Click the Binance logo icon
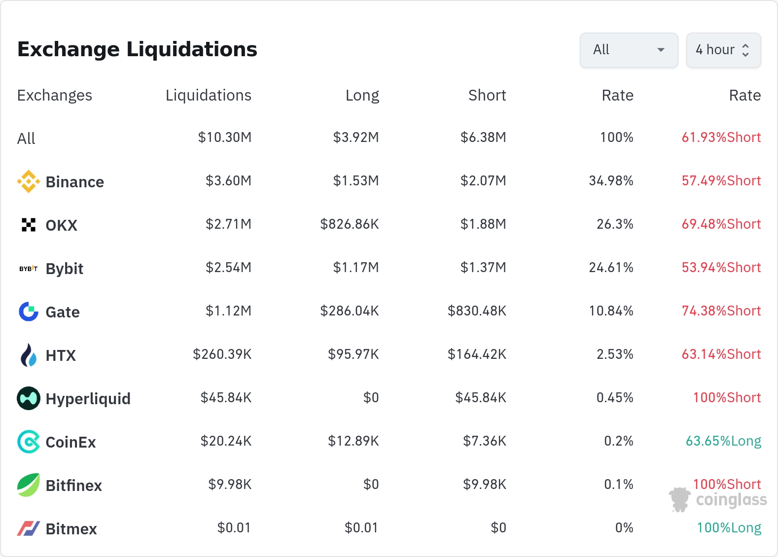The width and height of the screenshot is (778, 557). (x=29, y=181)
